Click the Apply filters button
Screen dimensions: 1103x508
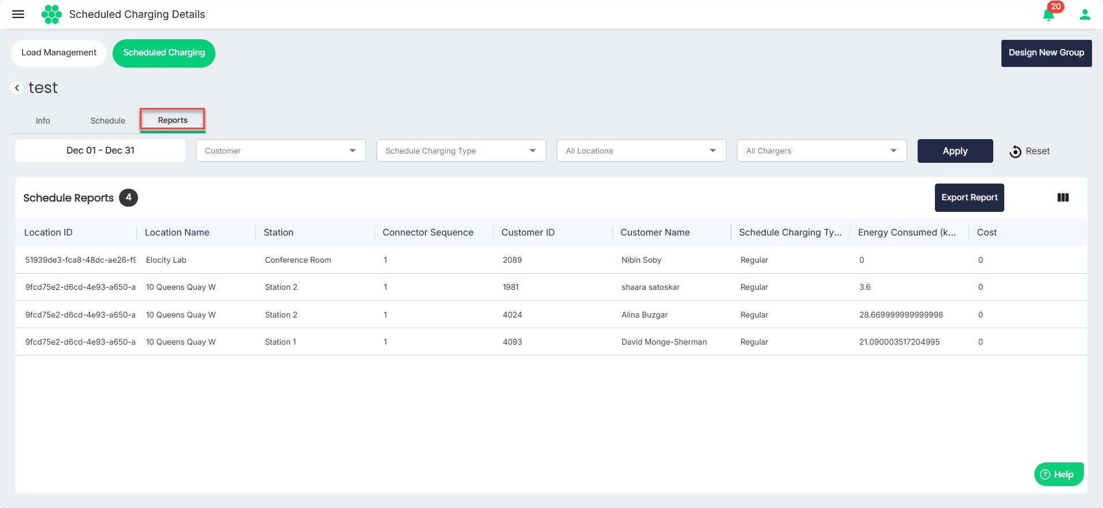[x=955, y=151]
